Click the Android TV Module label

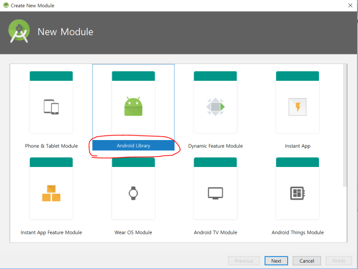click(x=215, y=232)
